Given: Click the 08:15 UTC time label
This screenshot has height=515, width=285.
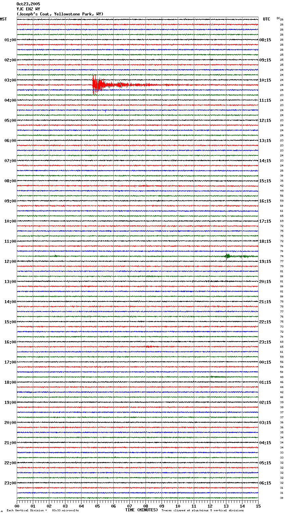Looking at the screenshot, I should tap(265, 40).
